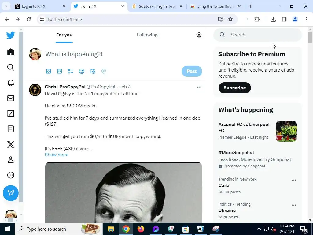Schedule post with the calendar clock icon
Image resolution: width=313 pixels, height=235 pixels.
(92, 71)
